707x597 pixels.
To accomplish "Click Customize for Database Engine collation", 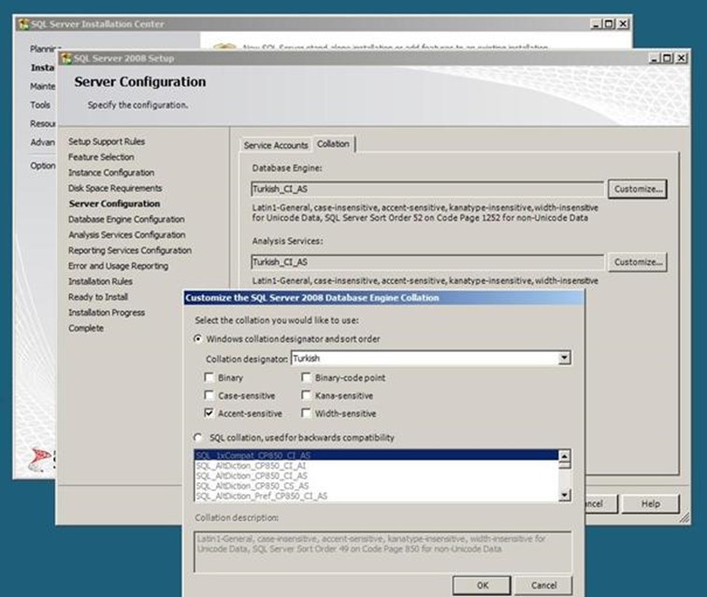I will tap(638, 189).
